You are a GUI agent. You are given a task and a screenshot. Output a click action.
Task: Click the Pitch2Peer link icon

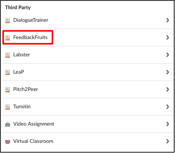pyautogui.click(x=7, y=89)
